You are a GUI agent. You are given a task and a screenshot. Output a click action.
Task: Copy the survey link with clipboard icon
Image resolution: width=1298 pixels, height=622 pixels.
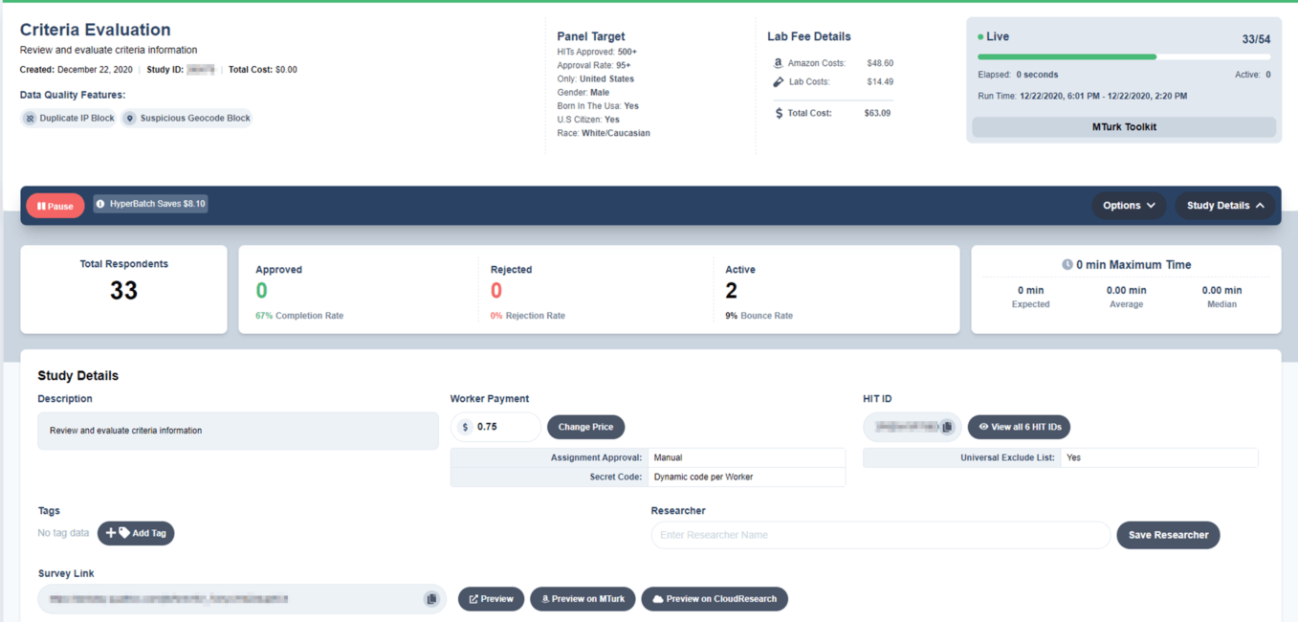click(x=431, y=599)
